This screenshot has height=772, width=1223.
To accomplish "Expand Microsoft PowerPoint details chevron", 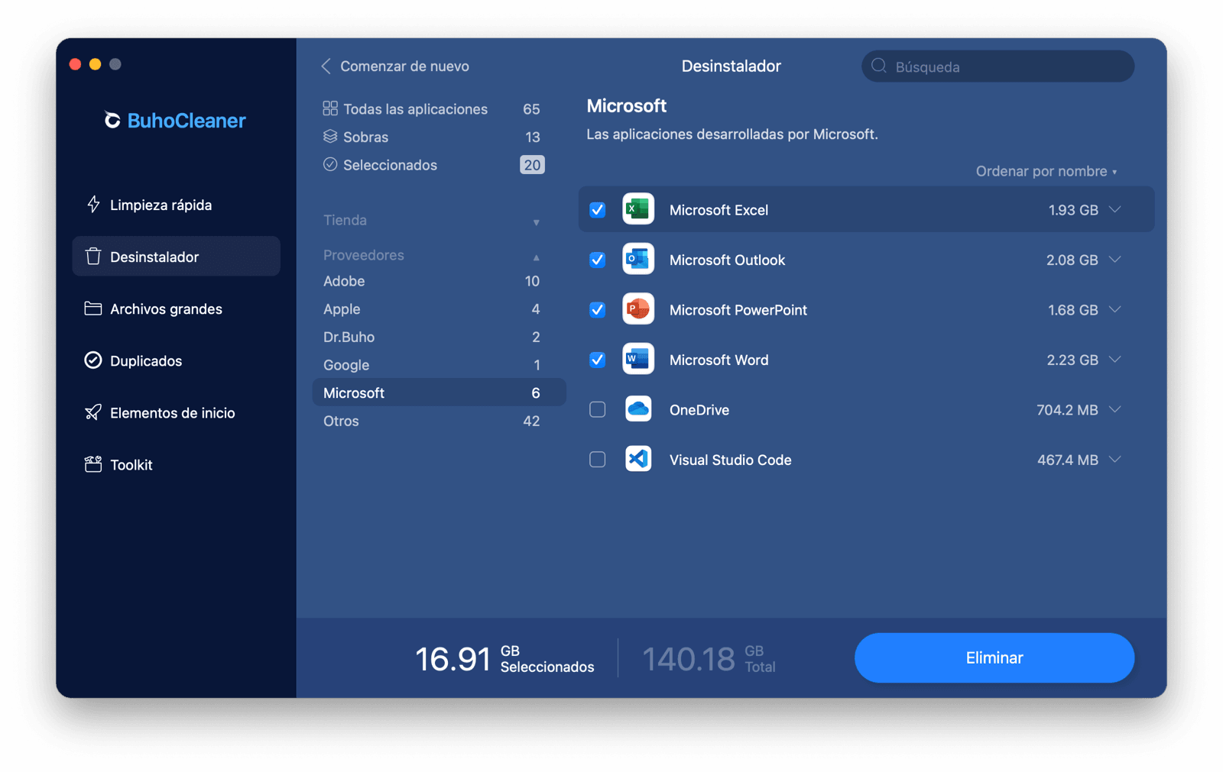I will click(1115, 309).
